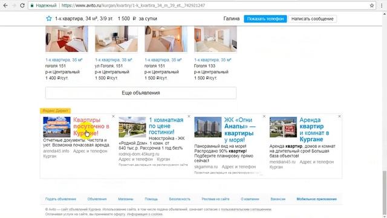Click footer link 'Реклама на сайте'
Screen dimensions: 387x218
pos(215,199)
